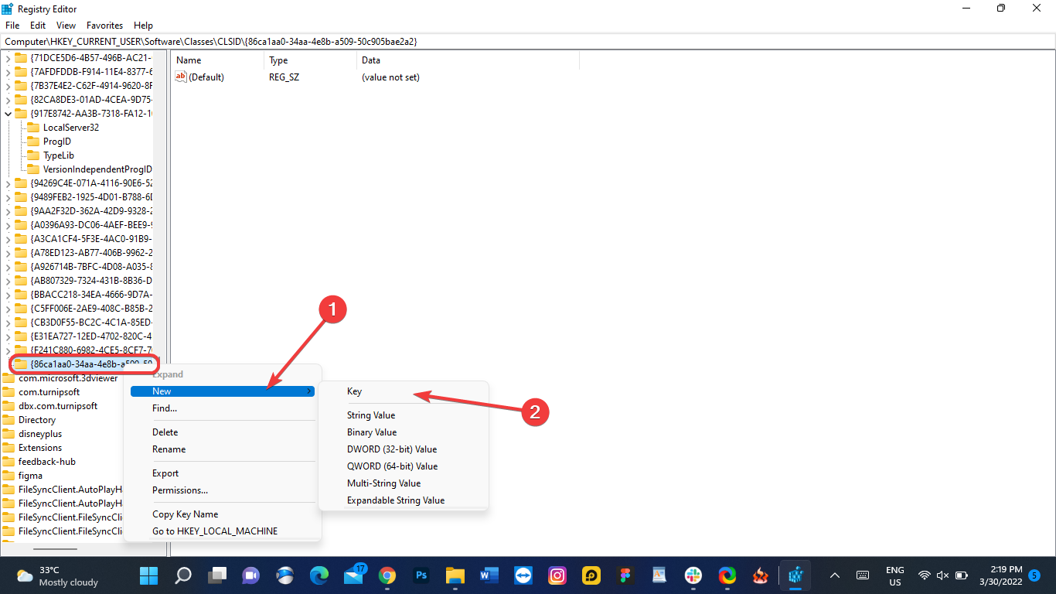
Task: Open Microsoft Word from the taskbar
Action: (489, 575)
